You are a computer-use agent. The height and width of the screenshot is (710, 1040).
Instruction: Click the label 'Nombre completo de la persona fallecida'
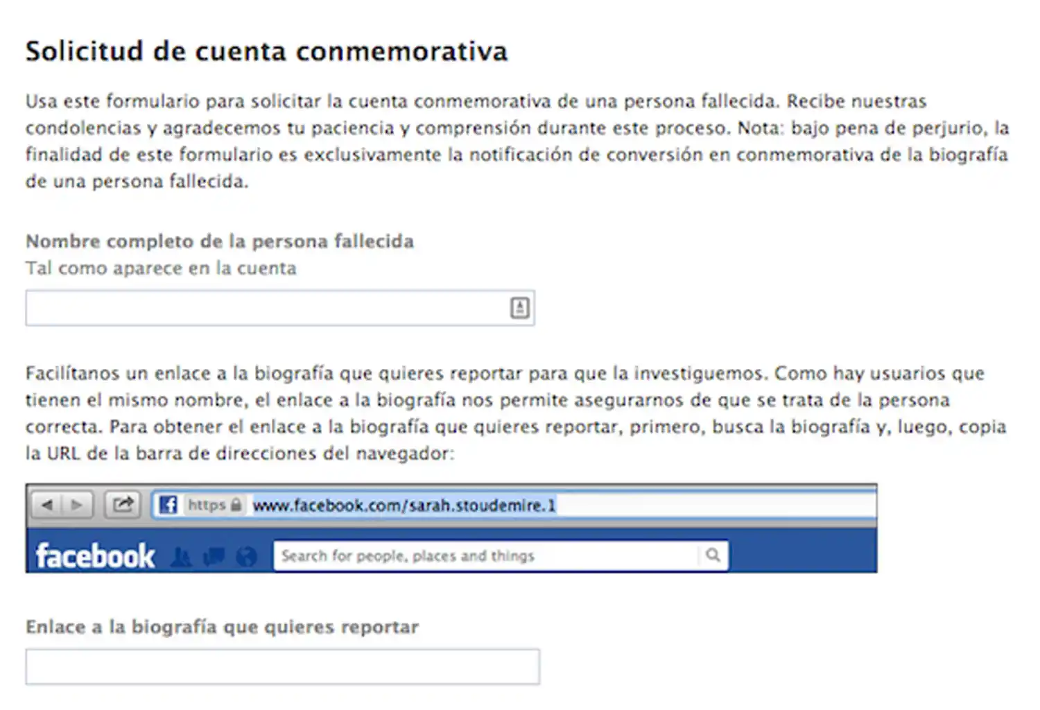point(219,241)
